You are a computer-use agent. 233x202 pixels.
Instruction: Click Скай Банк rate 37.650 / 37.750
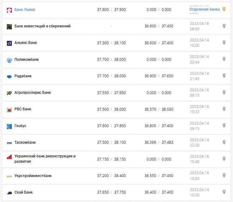[111, 192]
